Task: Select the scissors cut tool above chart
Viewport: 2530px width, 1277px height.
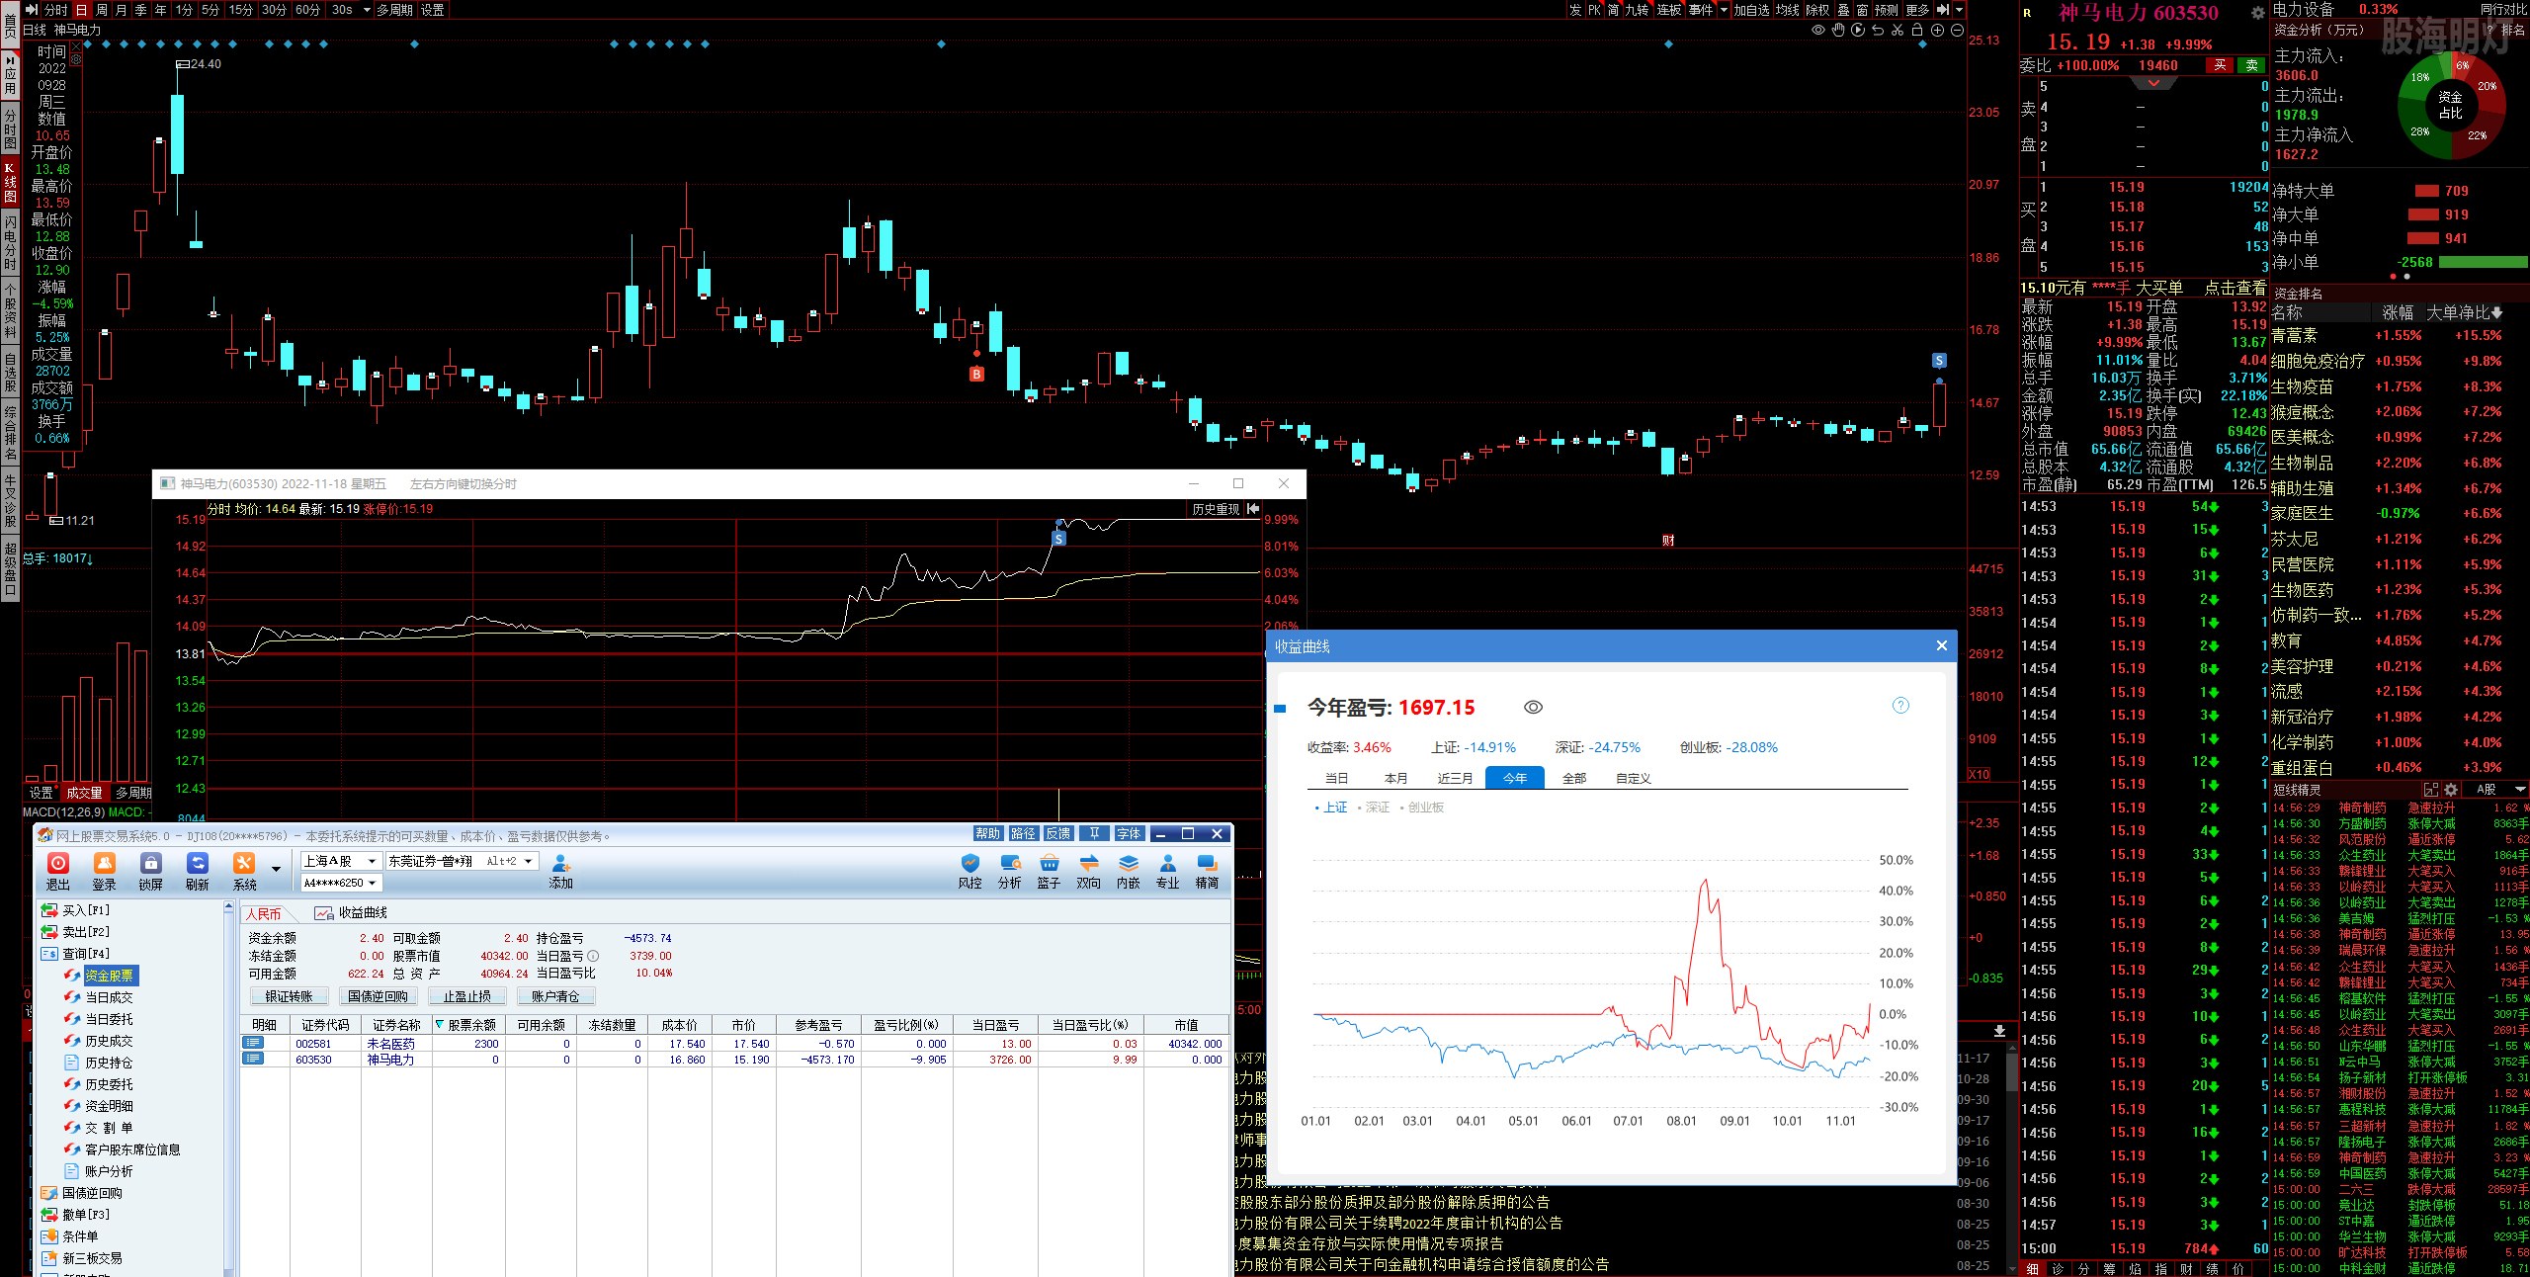Action: (x=1897, y=31)
